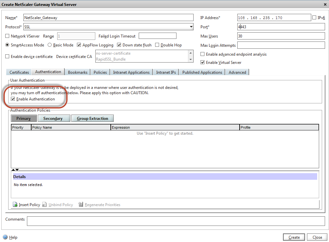Switch to the Certificates tab
Viewport: 329px width, 242px height.
point(19,72)
